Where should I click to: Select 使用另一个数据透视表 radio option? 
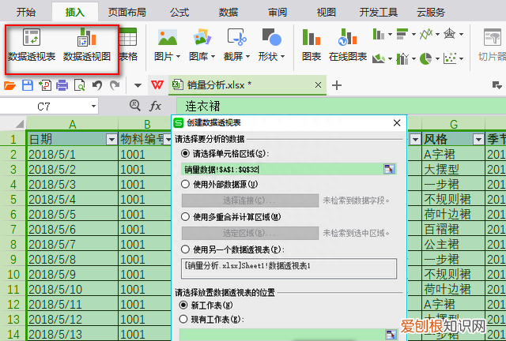(185, 249)
